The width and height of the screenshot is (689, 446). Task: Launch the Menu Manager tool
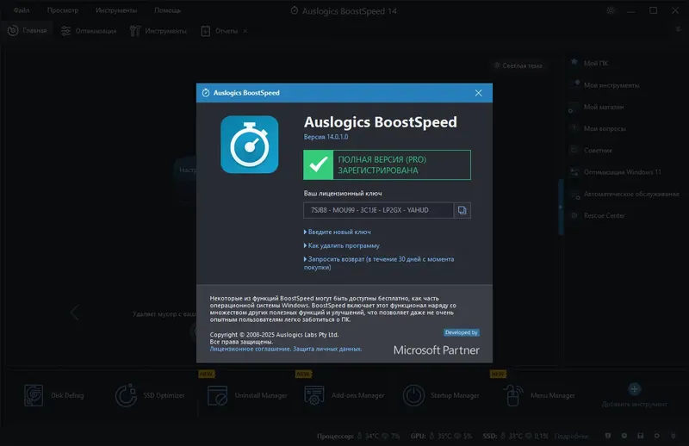pyautogui.click(x=539, y=395)
